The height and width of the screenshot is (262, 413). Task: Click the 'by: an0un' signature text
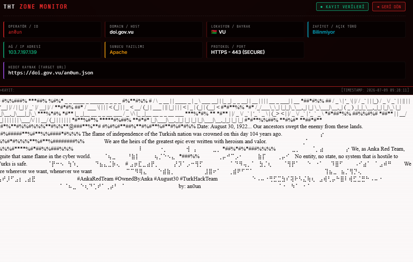189,186
